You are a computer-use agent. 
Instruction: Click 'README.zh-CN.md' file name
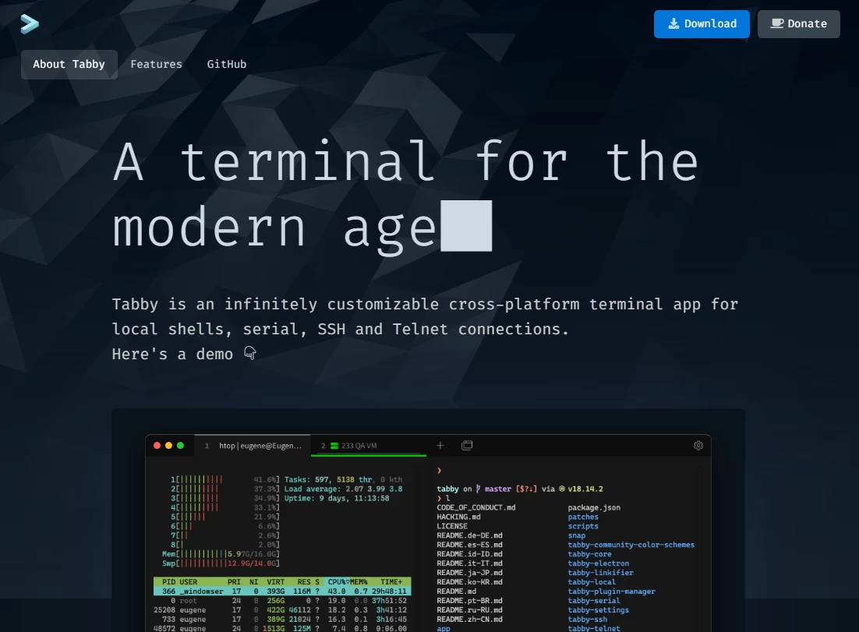(x=469, y=620)
